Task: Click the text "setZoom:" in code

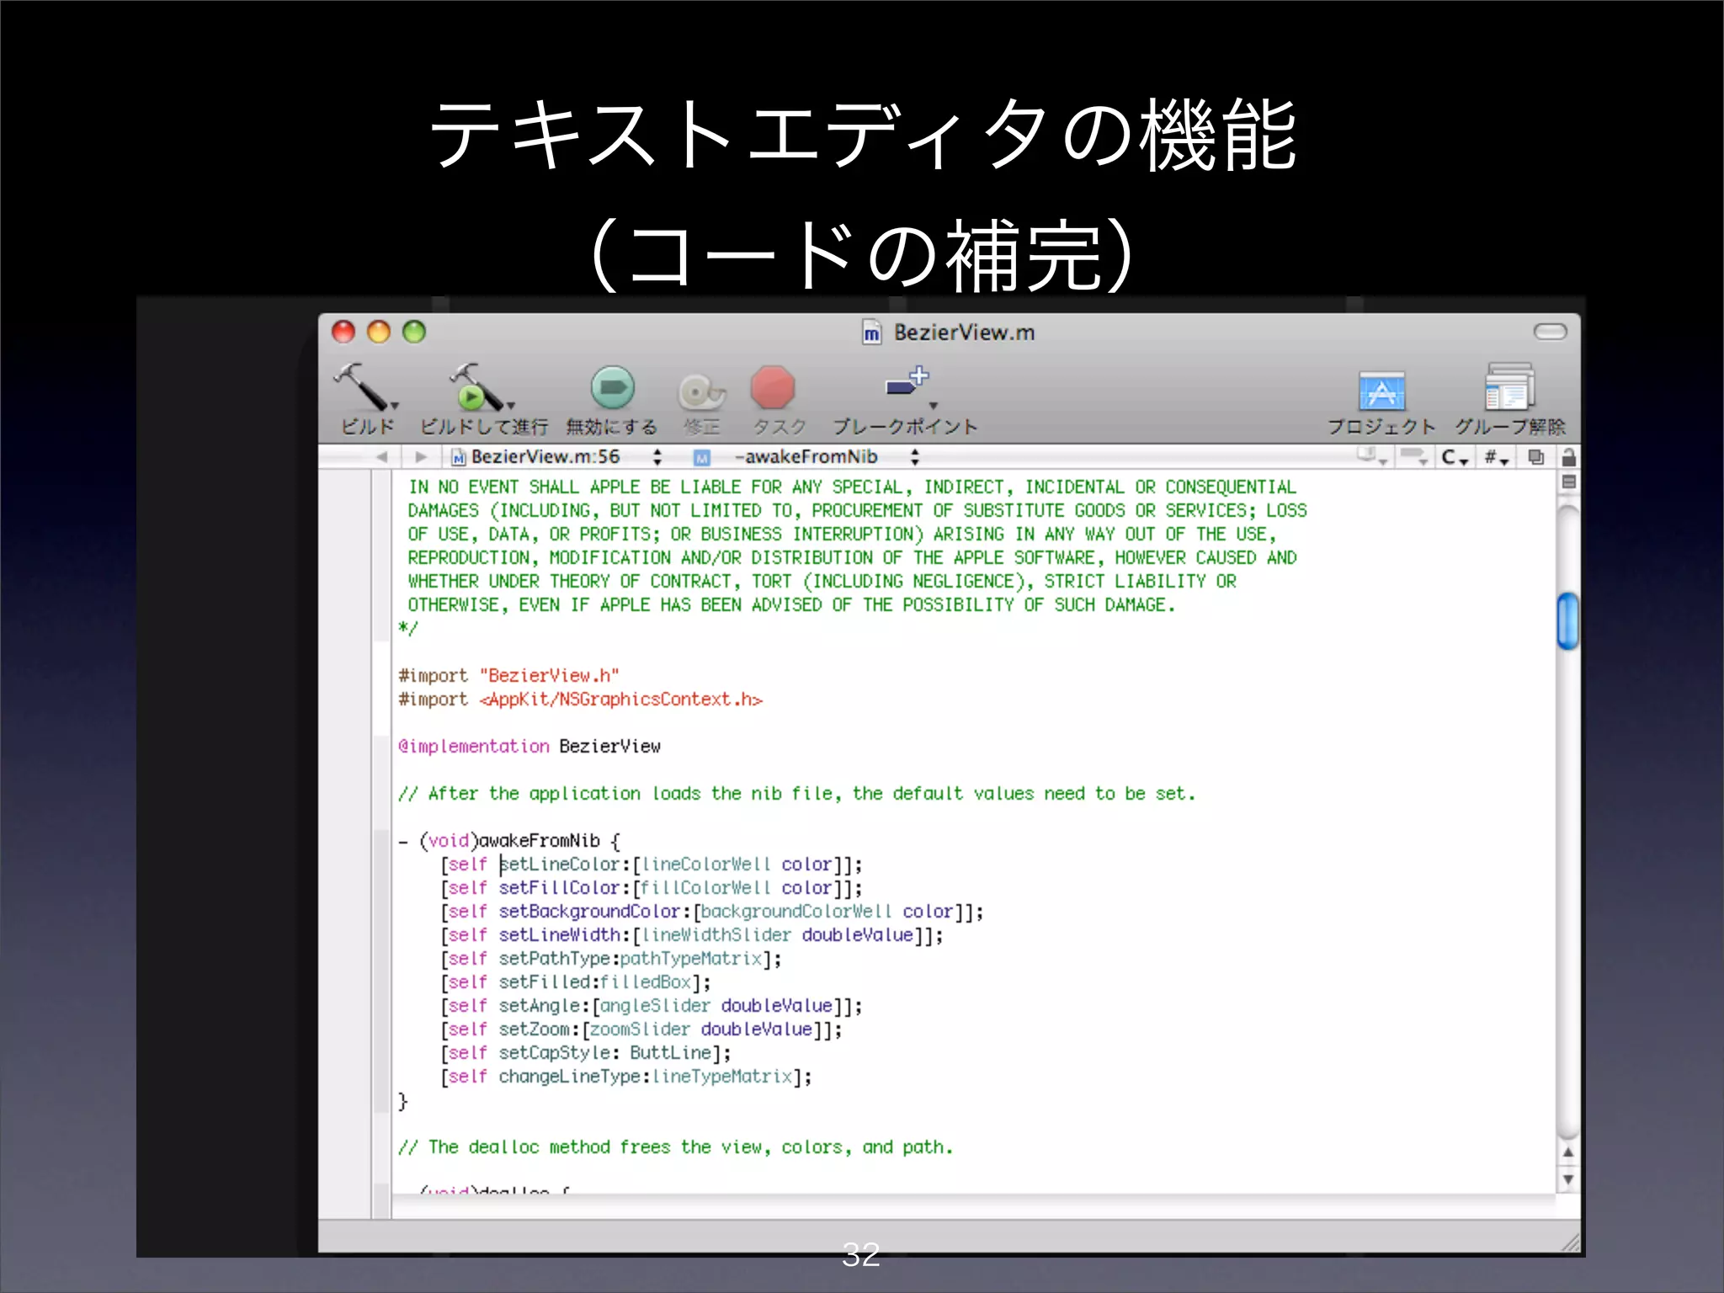Action: [539, 1030]
